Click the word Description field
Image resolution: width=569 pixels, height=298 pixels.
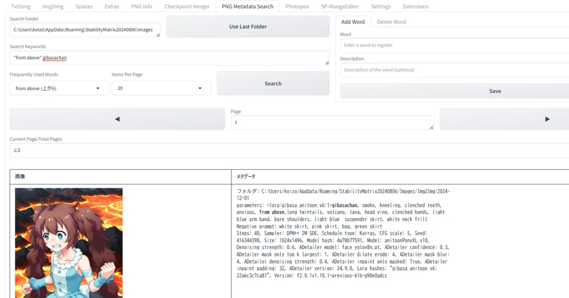pyautogui.click(x=454, y=70)
